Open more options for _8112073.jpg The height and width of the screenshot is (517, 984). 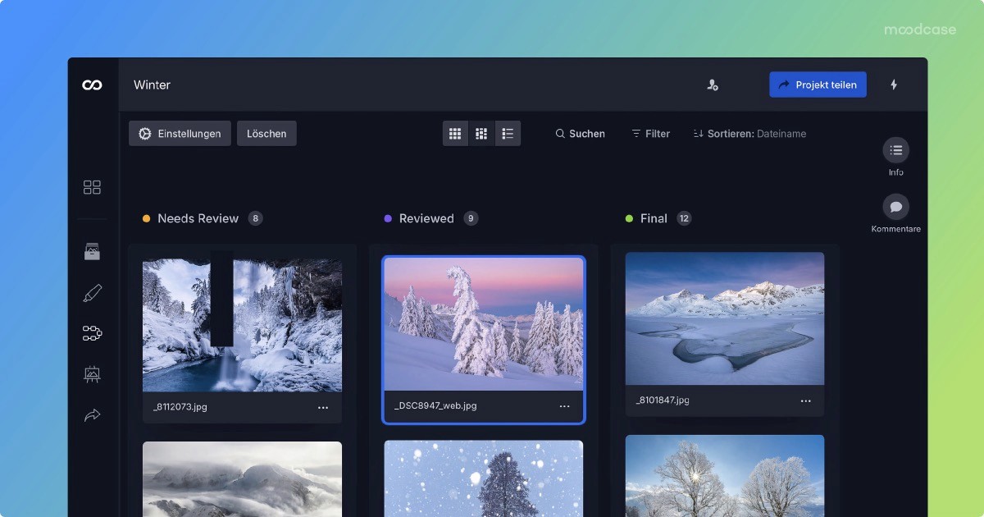click(323, 407)
